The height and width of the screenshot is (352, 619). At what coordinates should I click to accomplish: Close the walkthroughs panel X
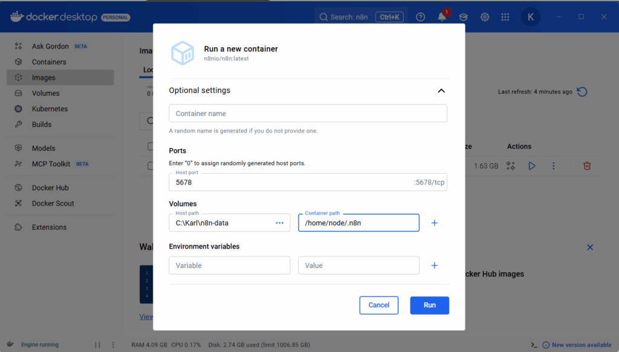pos(590,247)
